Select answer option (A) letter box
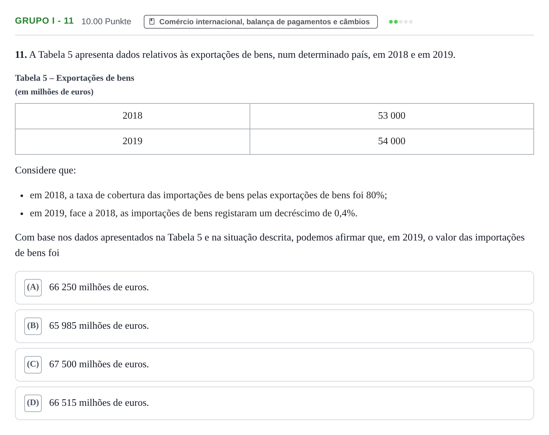Viewport: 549px width, 435px height. point(33,287)
